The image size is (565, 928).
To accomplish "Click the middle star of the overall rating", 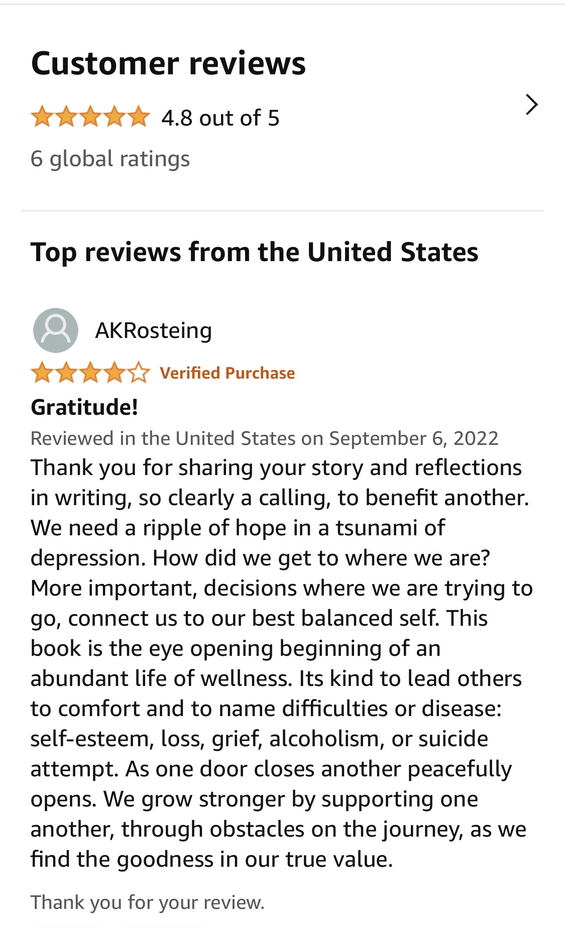I will [90, 118].
